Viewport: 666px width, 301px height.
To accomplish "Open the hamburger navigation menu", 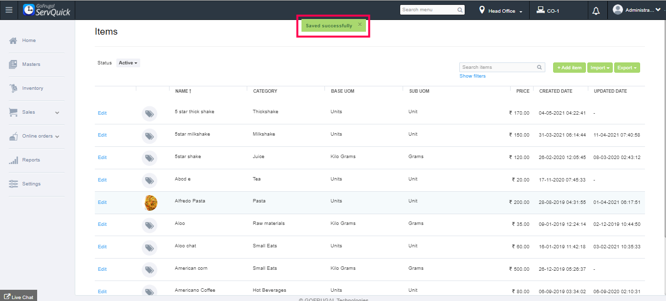I will pyautogui.click(x=9, y=10).
